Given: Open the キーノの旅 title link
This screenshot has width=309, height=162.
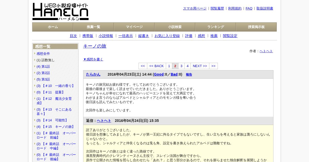Looking at the screenshot, I should coord(95,46).
